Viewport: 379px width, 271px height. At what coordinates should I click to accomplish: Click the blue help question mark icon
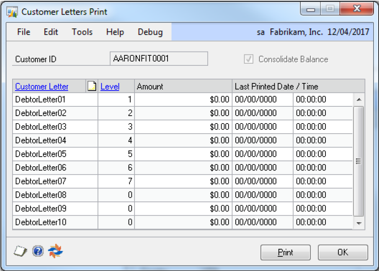pyautogui.click(x=38, y=251)
